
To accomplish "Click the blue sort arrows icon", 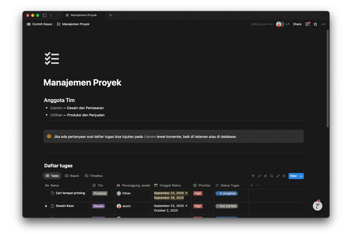I will (259, 176).
